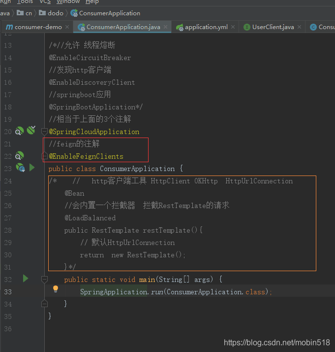The width and height of the screenshot is (335, 352).
Task: Run the ConsumerApplication class from the line 23 gutter
Action: coord(32,168)
